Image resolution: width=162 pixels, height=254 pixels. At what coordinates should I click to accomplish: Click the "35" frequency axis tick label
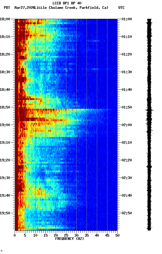[87, 235]
